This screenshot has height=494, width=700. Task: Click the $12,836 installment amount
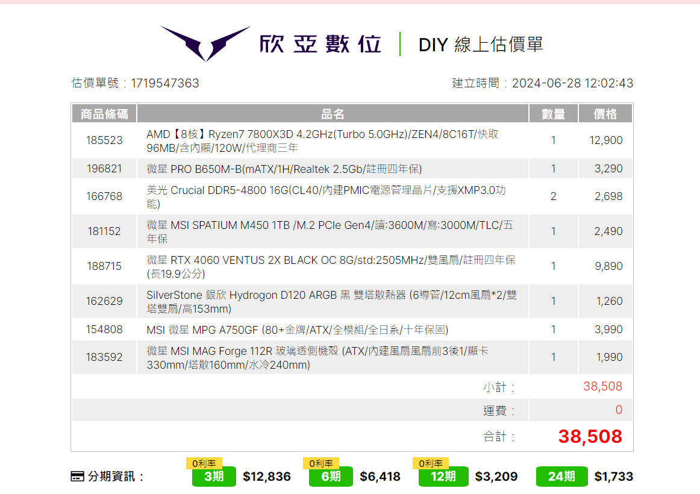pos(266,477)
